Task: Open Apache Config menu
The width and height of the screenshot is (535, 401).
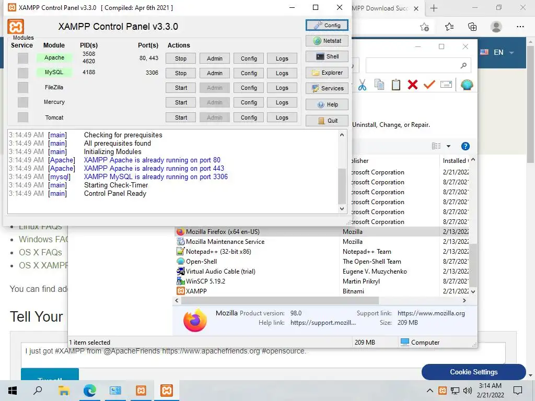Action: point(248,58)
